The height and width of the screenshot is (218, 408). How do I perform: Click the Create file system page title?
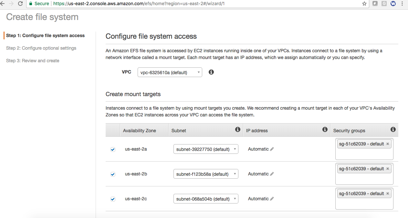[42, 17]
